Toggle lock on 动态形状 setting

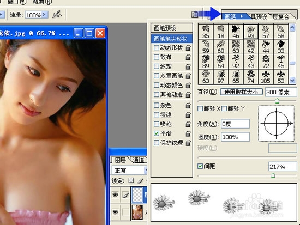(x=188, y=48)
